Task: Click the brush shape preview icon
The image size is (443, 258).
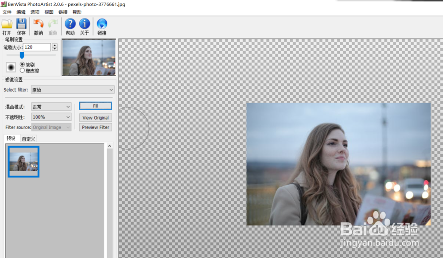Action: click(x=11, y=67)
